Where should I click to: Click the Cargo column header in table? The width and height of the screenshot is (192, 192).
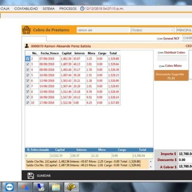(x=102, y=53)
